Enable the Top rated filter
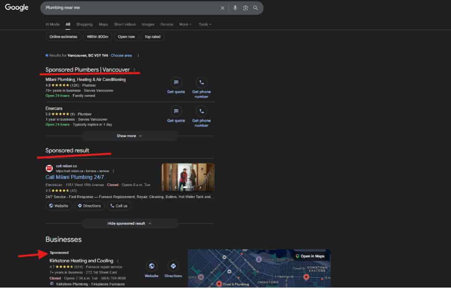The height and width of the screenshot is (289, 451). [x=153, y=37]
